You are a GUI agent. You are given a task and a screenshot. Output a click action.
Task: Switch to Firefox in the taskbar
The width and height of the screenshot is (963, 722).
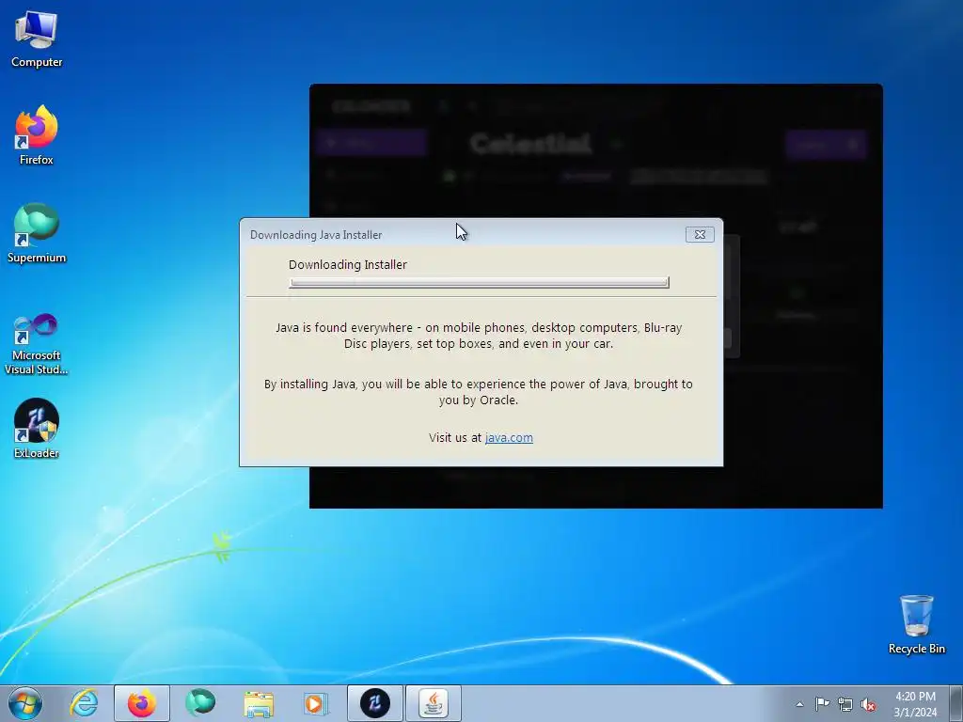tap(142, 703)
